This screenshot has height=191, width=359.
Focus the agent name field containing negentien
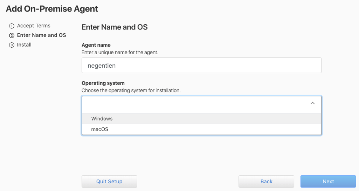(201, 66)
